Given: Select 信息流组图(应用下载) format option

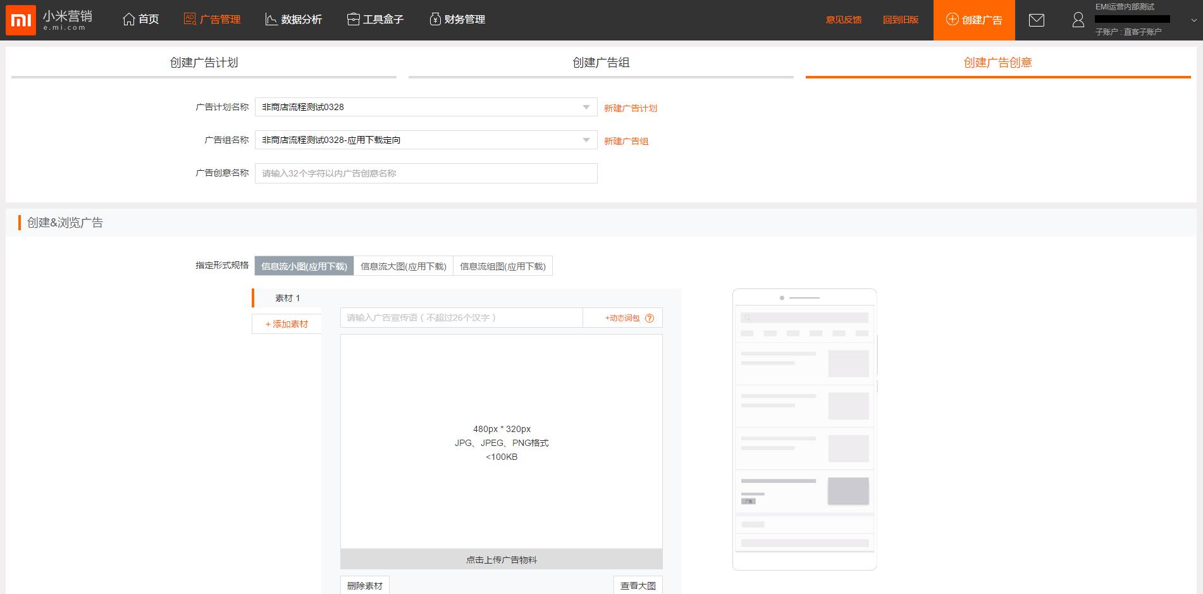Looking at the screenshot, I should coord(503,266).
